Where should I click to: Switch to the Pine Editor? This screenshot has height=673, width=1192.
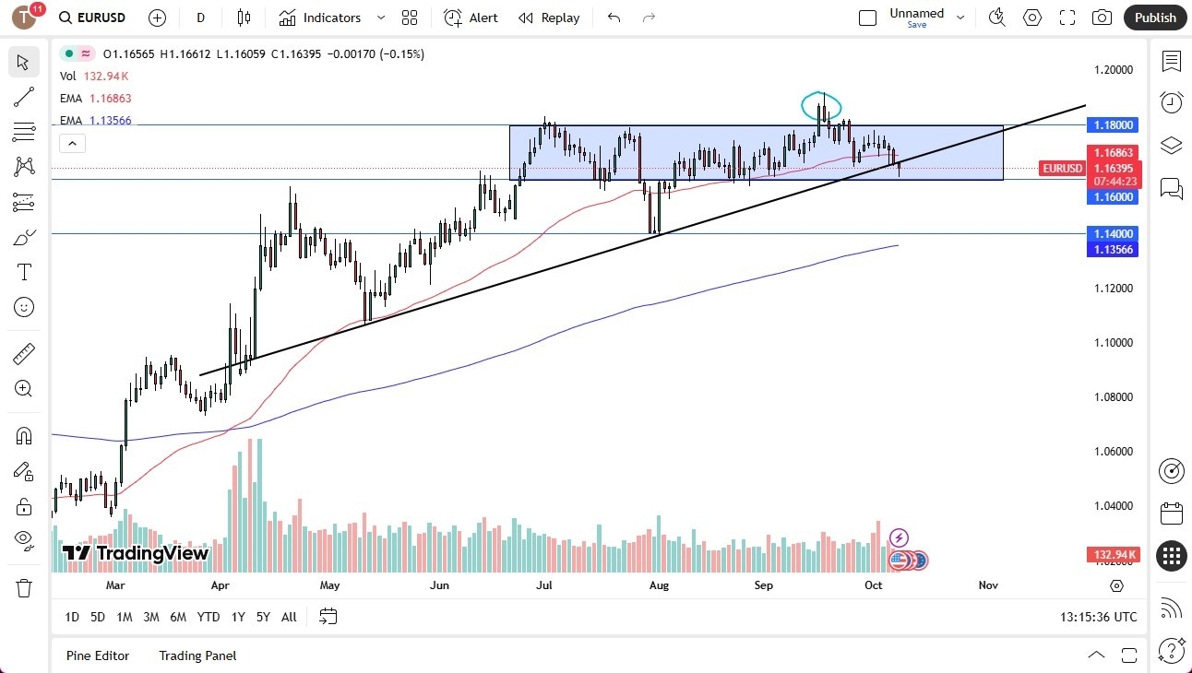coord(98,655)
